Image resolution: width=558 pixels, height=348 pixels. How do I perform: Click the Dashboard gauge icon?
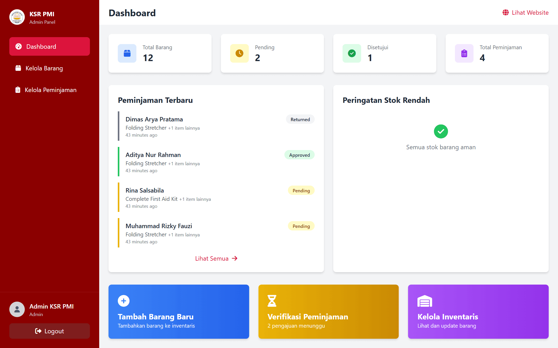[19, 46]
